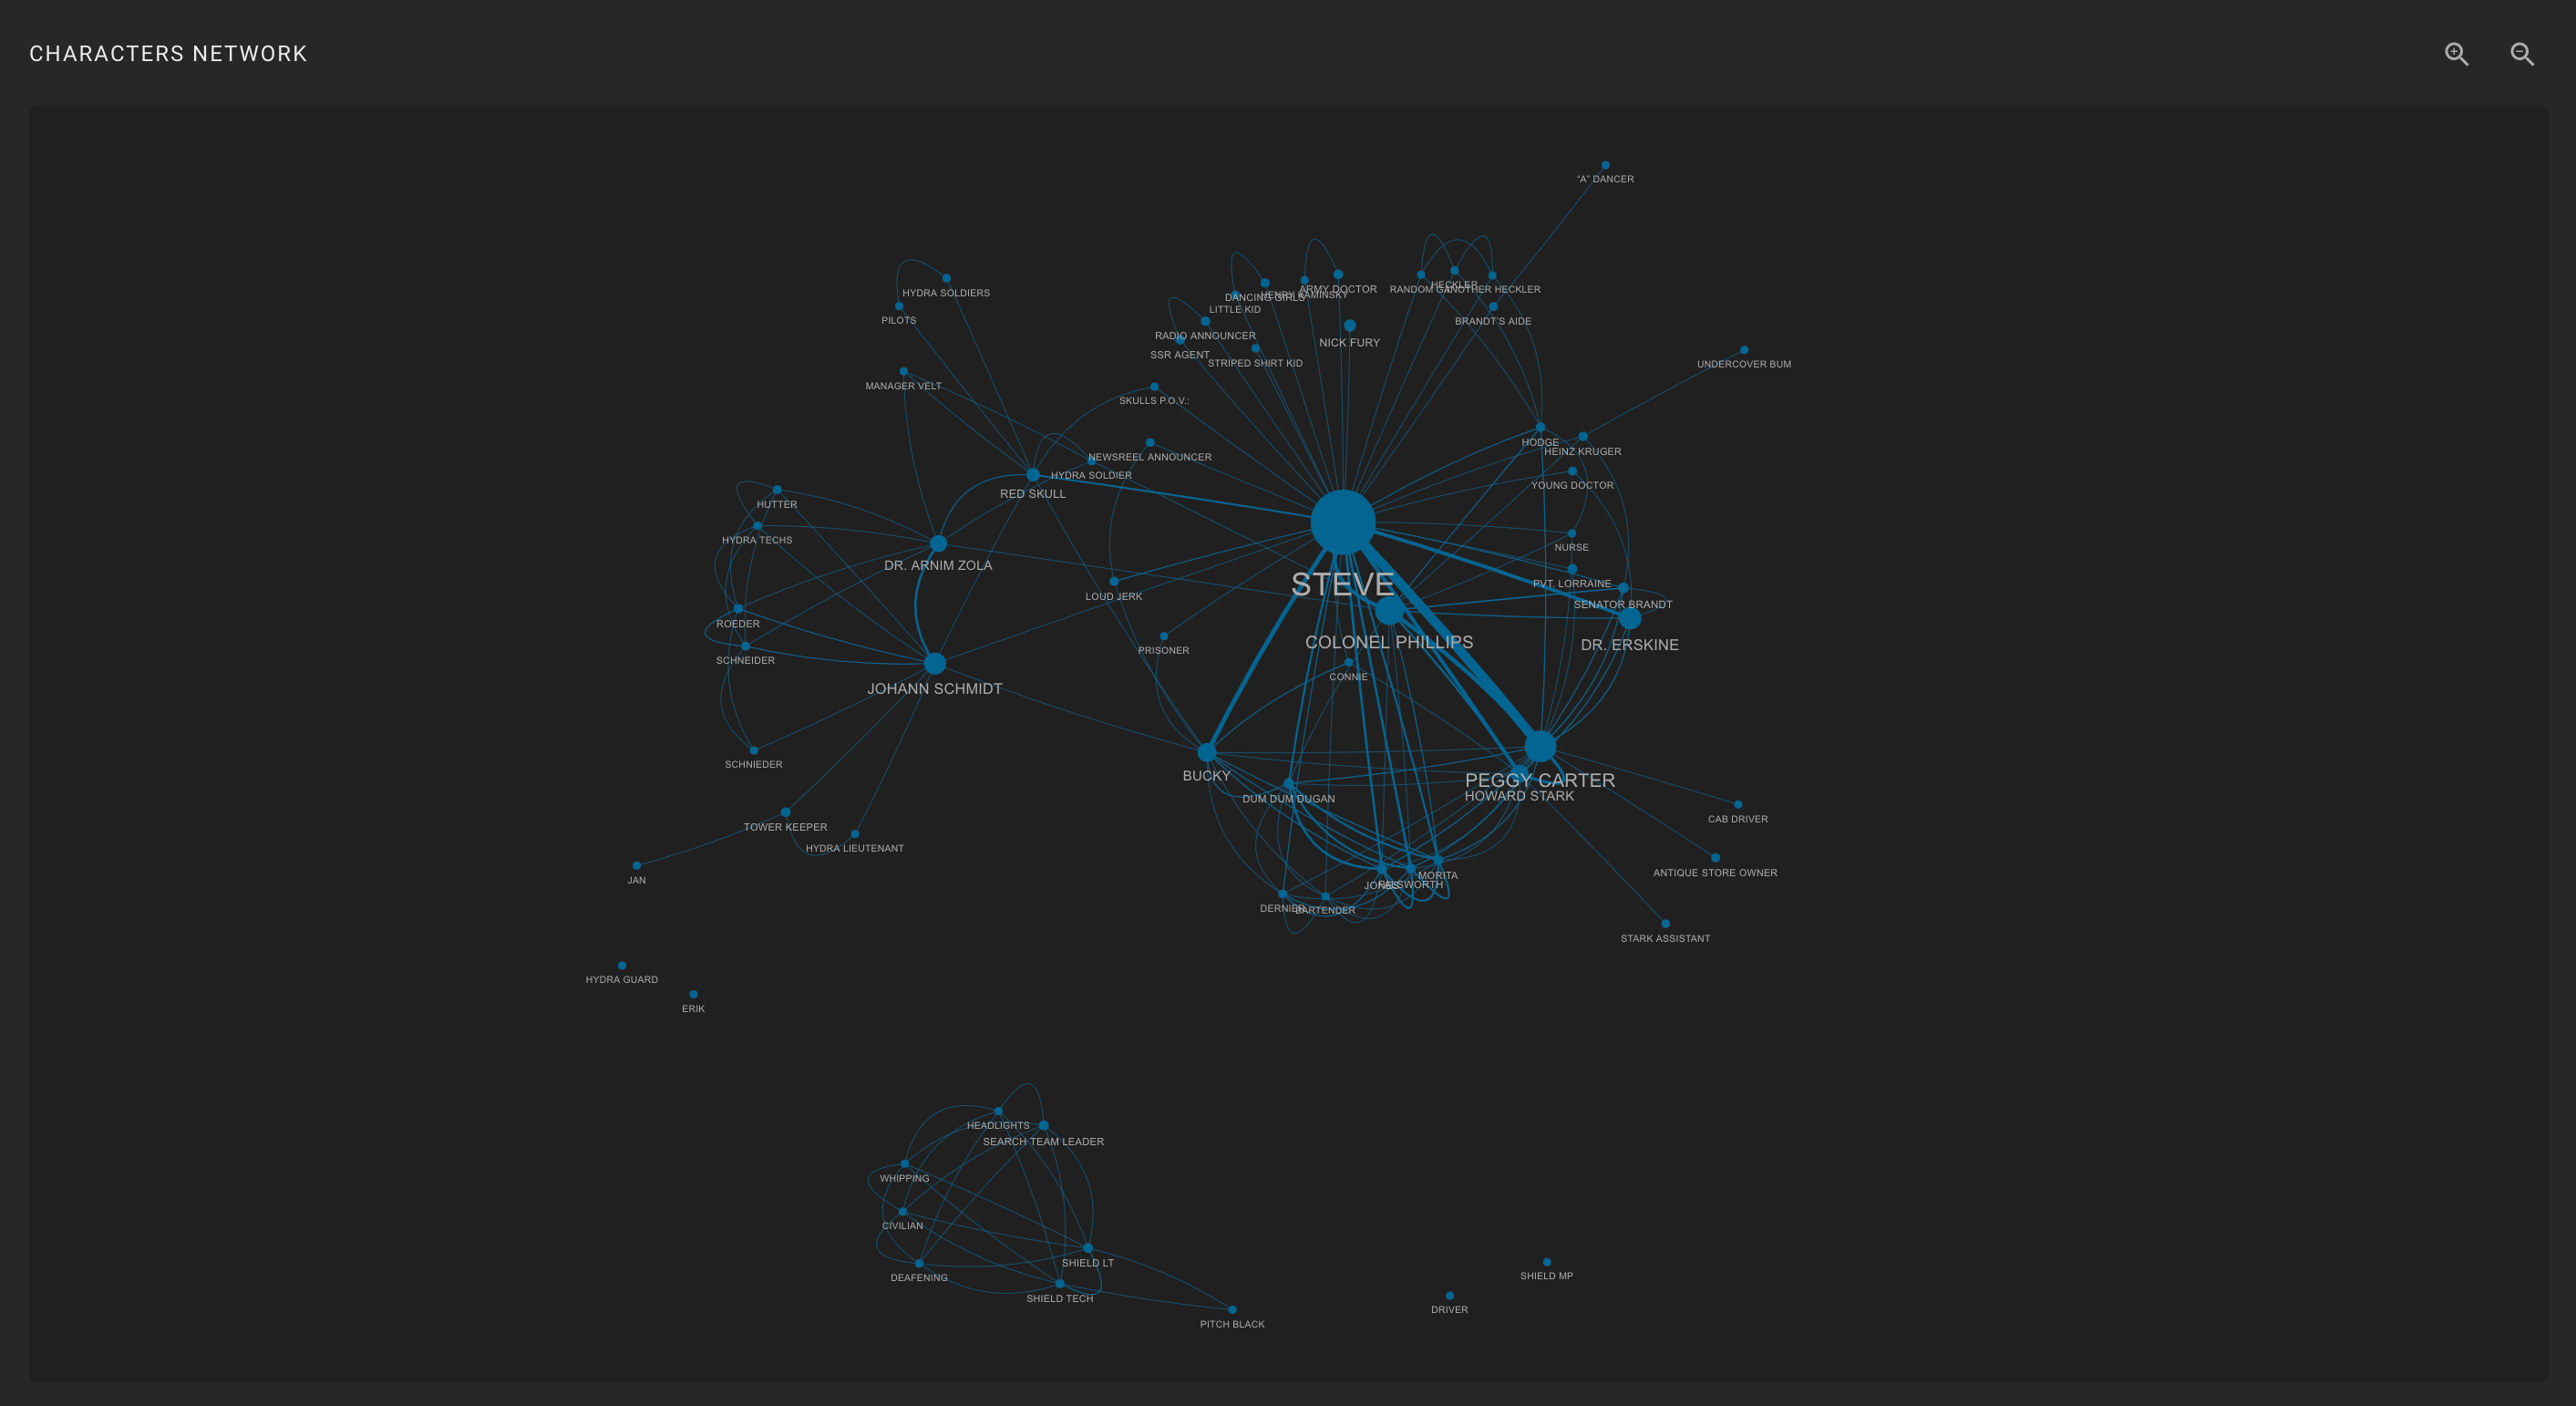Select the ERIK node dot

[x=693, y=995]
